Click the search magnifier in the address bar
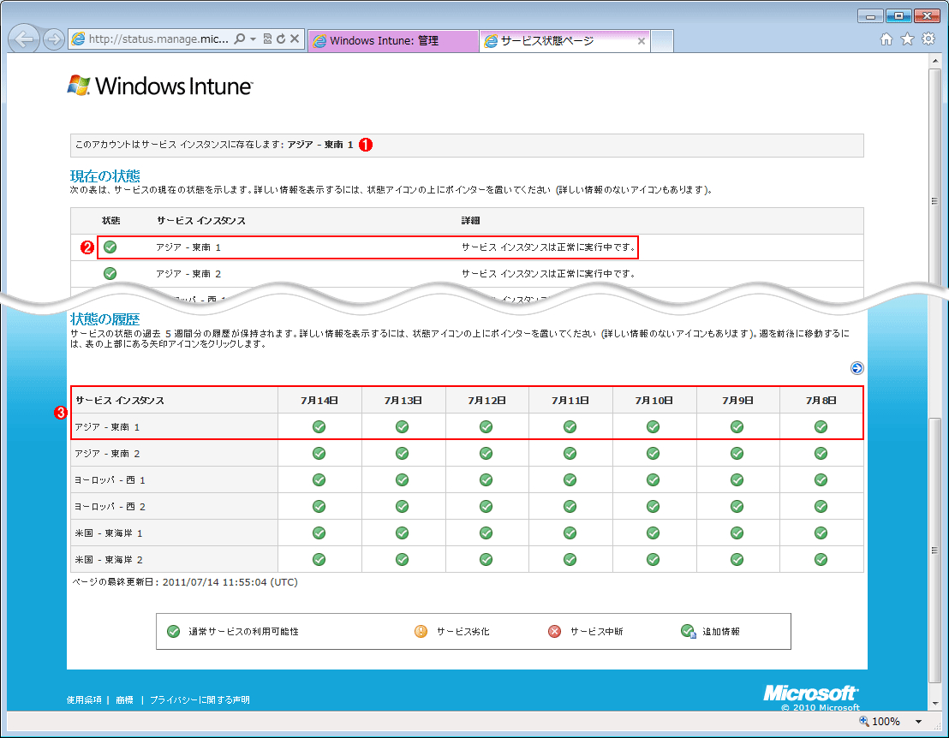This screenshot has width=949, height=738. click(x=240, y=39)
